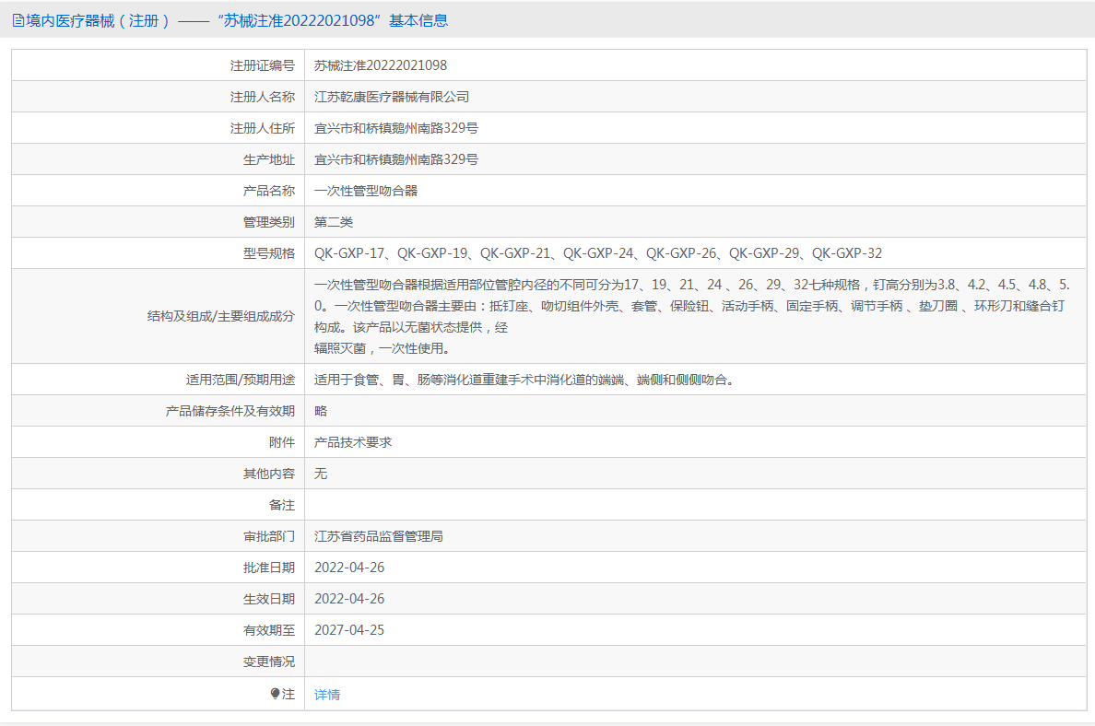Click the 生产地址 label
This screenshot has width=1095, height=726.
coord(269,160)
